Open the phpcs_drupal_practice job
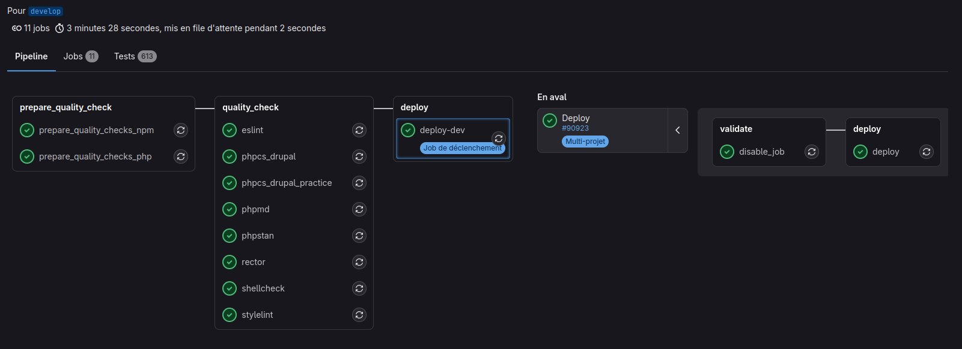The width and height of the screenshot is (962, 349). [287, 183]
